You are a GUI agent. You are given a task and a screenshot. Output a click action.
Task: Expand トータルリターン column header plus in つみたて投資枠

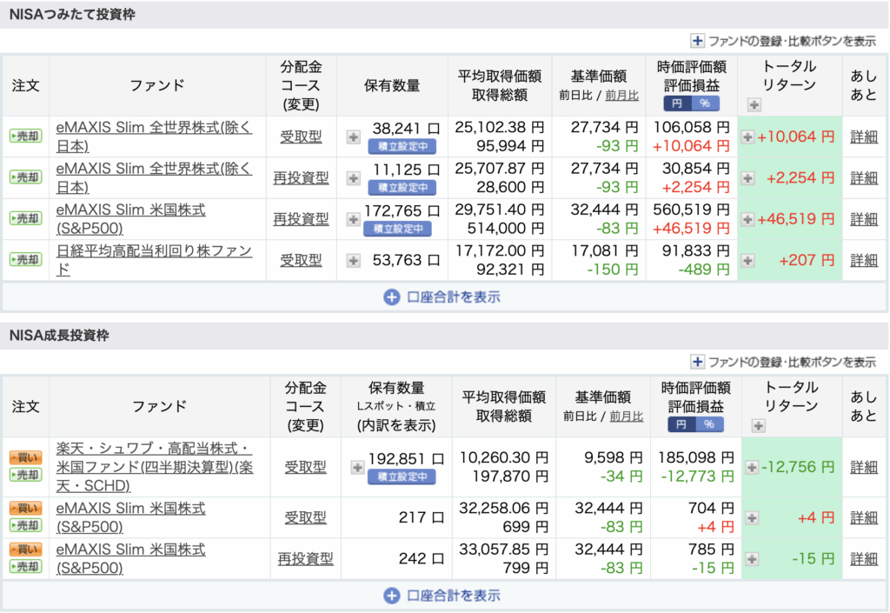coord(754,104)
